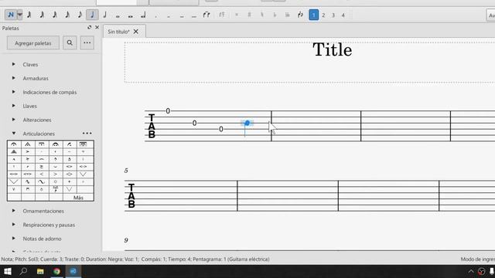Open File Explorer from the taskbar
The height and width of the screenshot is (278, 495).
coord(40,271)
